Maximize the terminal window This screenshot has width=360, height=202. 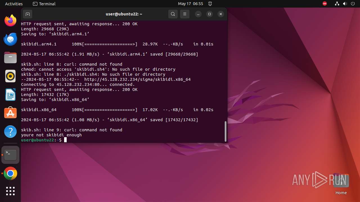coord(210,14)
